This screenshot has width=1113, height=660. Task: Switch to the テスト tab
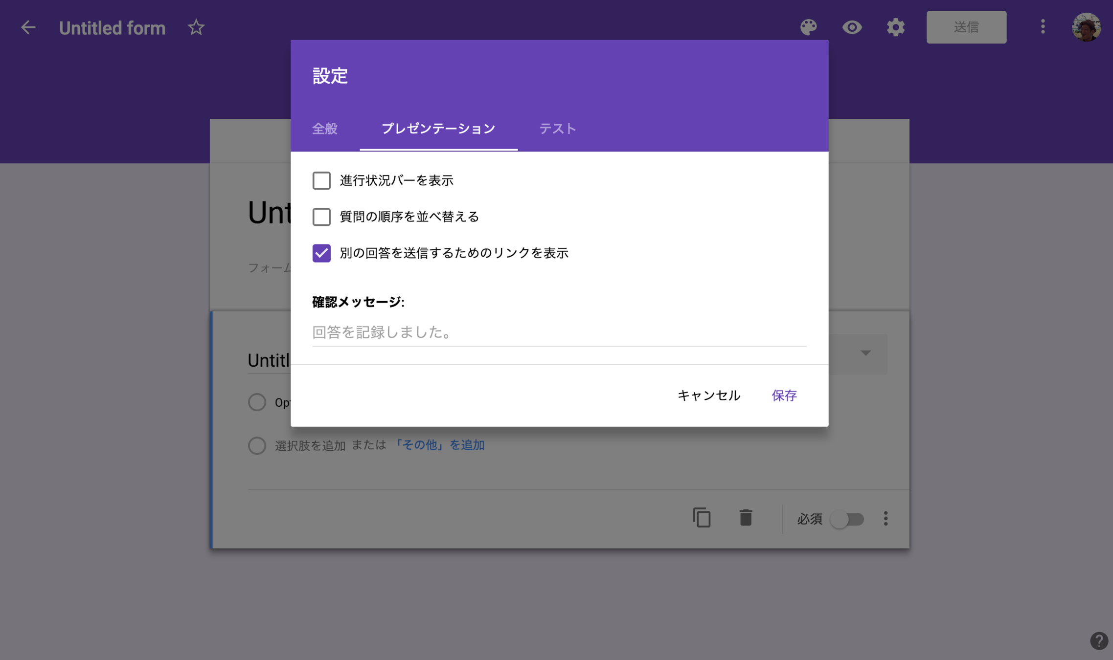pos(557,129)
